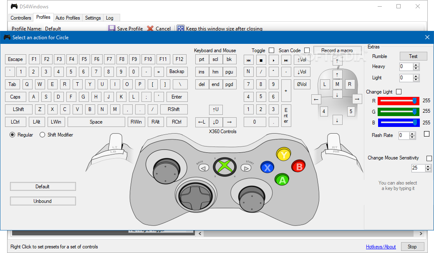Increase Light rumble value spinner
434x253 pixels.
(416, 76)
